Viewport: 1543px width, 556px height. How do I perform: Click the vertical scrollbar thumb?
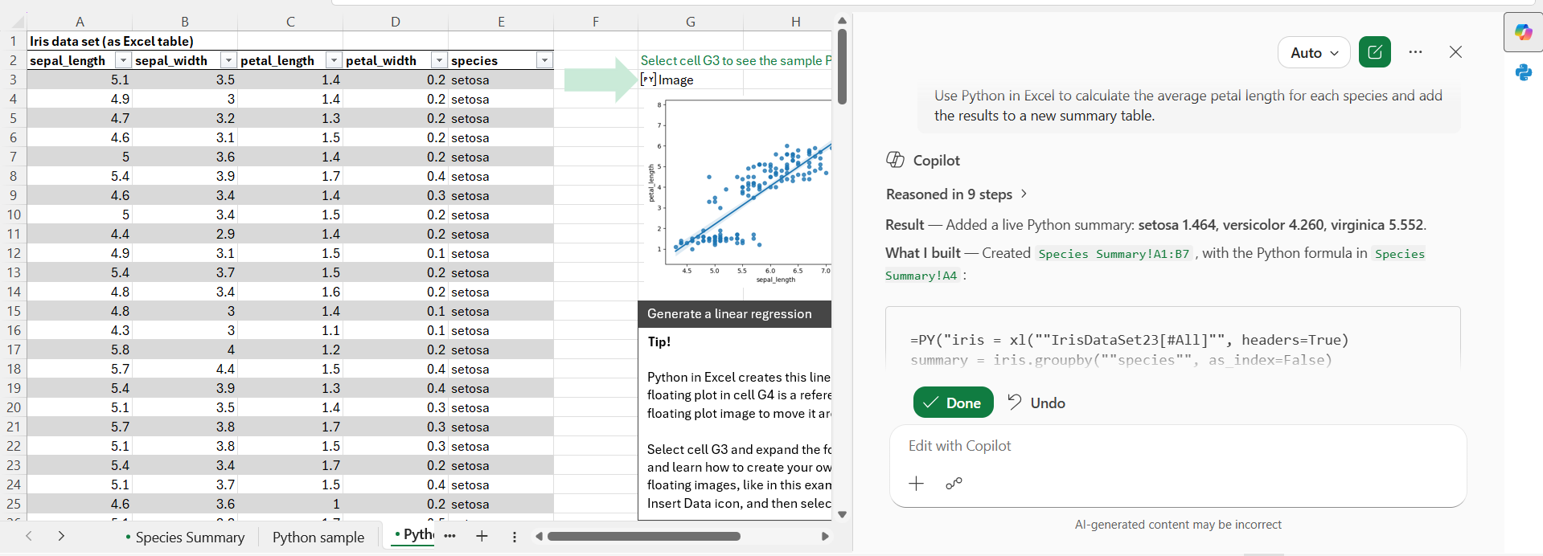coord(842,67)
